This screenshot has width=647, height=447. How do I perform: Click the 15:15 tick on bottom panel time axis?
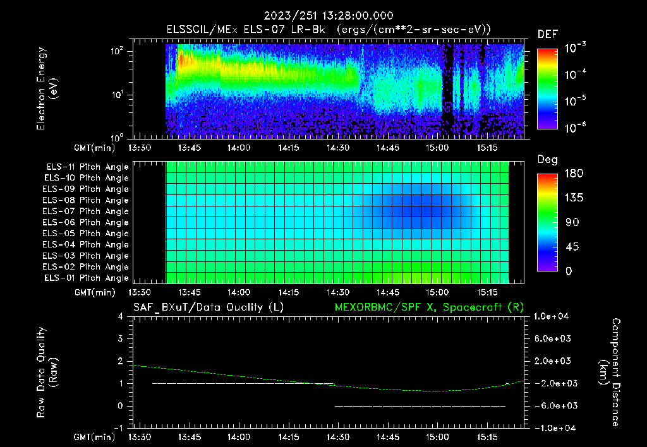[487, 437]
